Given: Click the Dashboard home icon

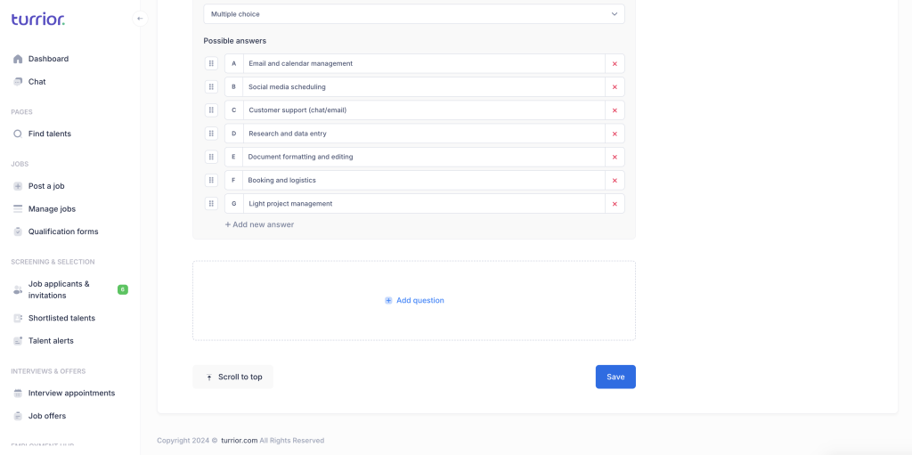Looking at the screenshot, I should pos(18,59).
